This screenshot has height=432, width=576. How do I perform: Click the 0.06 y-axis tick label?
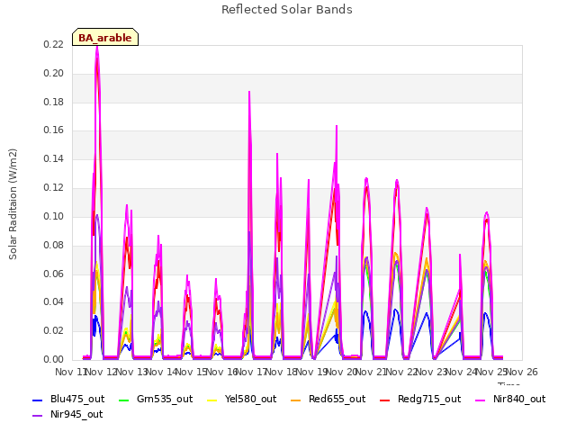coord(54,274)
